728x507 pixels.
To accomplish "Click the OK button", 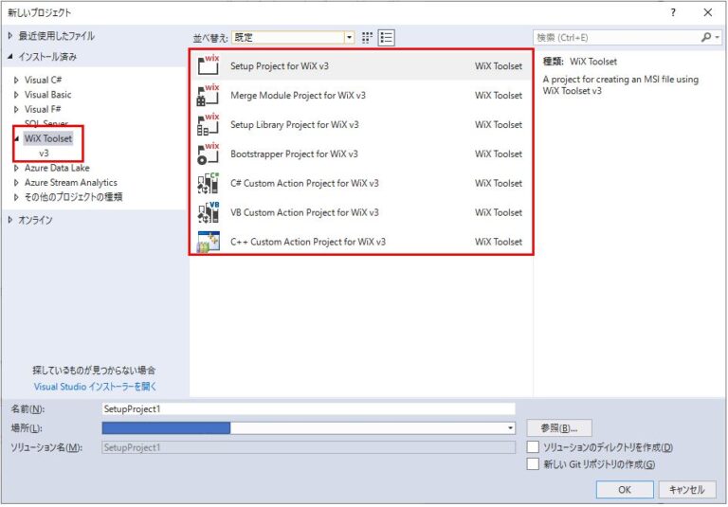I will 625,489.
